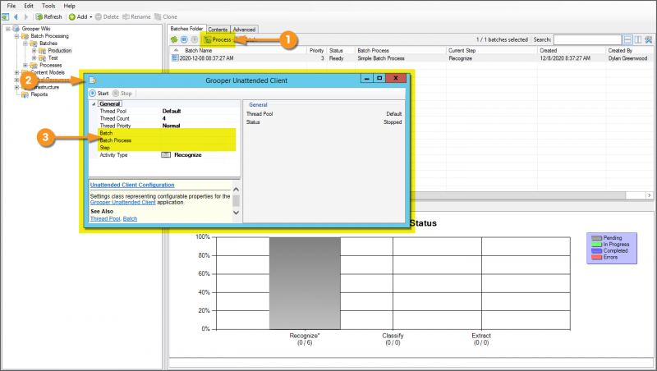This screenshot has width=657, height=371.
Task: Expand the Test folder node
Action: pyautogui.click(x=34, y=58)
